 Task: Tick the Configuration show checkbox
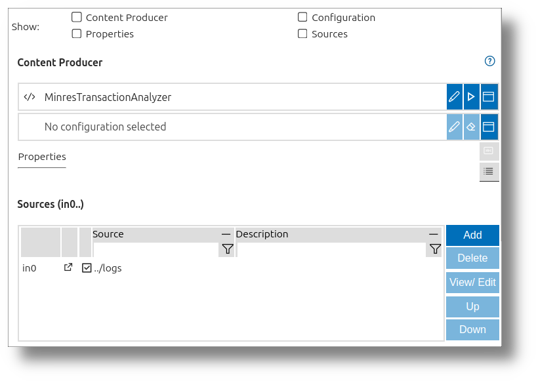point(302,17)
